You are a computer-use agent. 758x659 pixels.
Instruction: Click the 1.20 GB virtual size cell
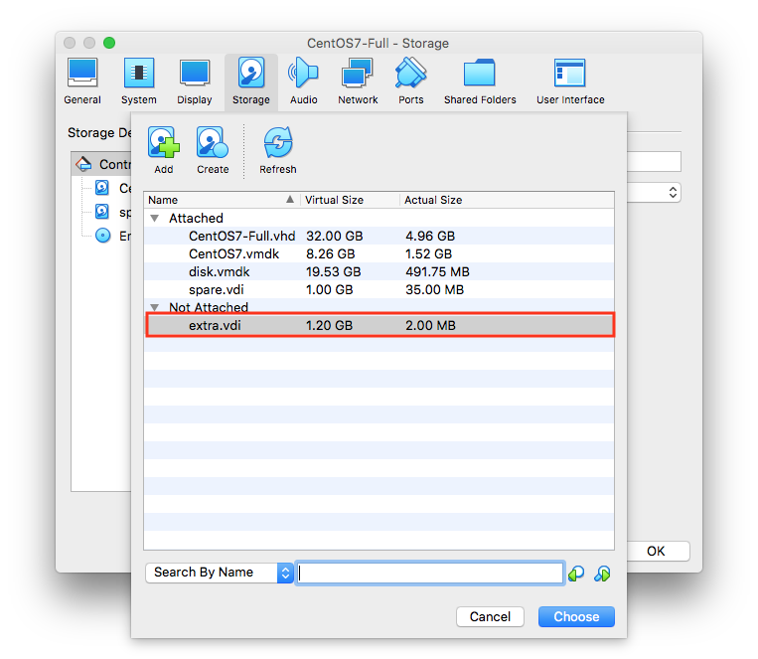click(329, 325)
